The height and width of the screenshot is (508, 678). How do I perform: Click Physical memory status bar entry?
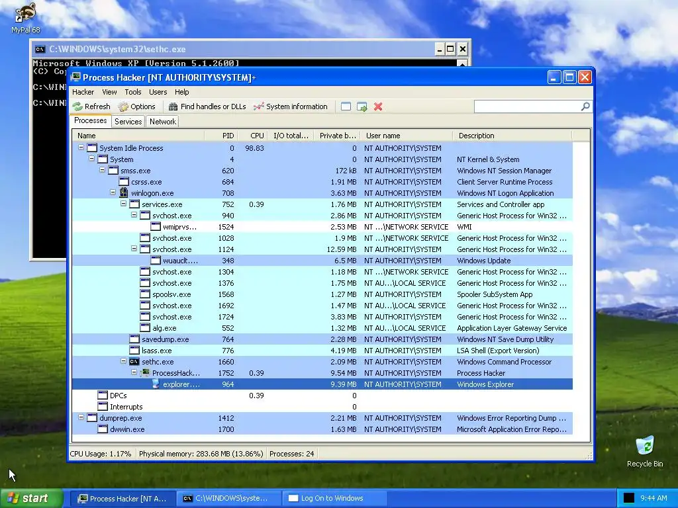point(201,454)
